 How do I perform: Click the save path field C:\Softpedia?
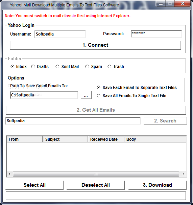44,95
